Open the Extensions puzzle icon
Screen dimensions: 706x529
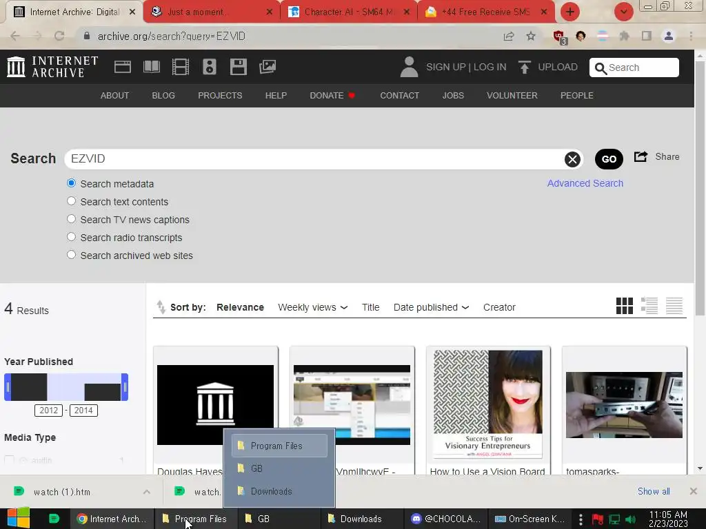624,36
